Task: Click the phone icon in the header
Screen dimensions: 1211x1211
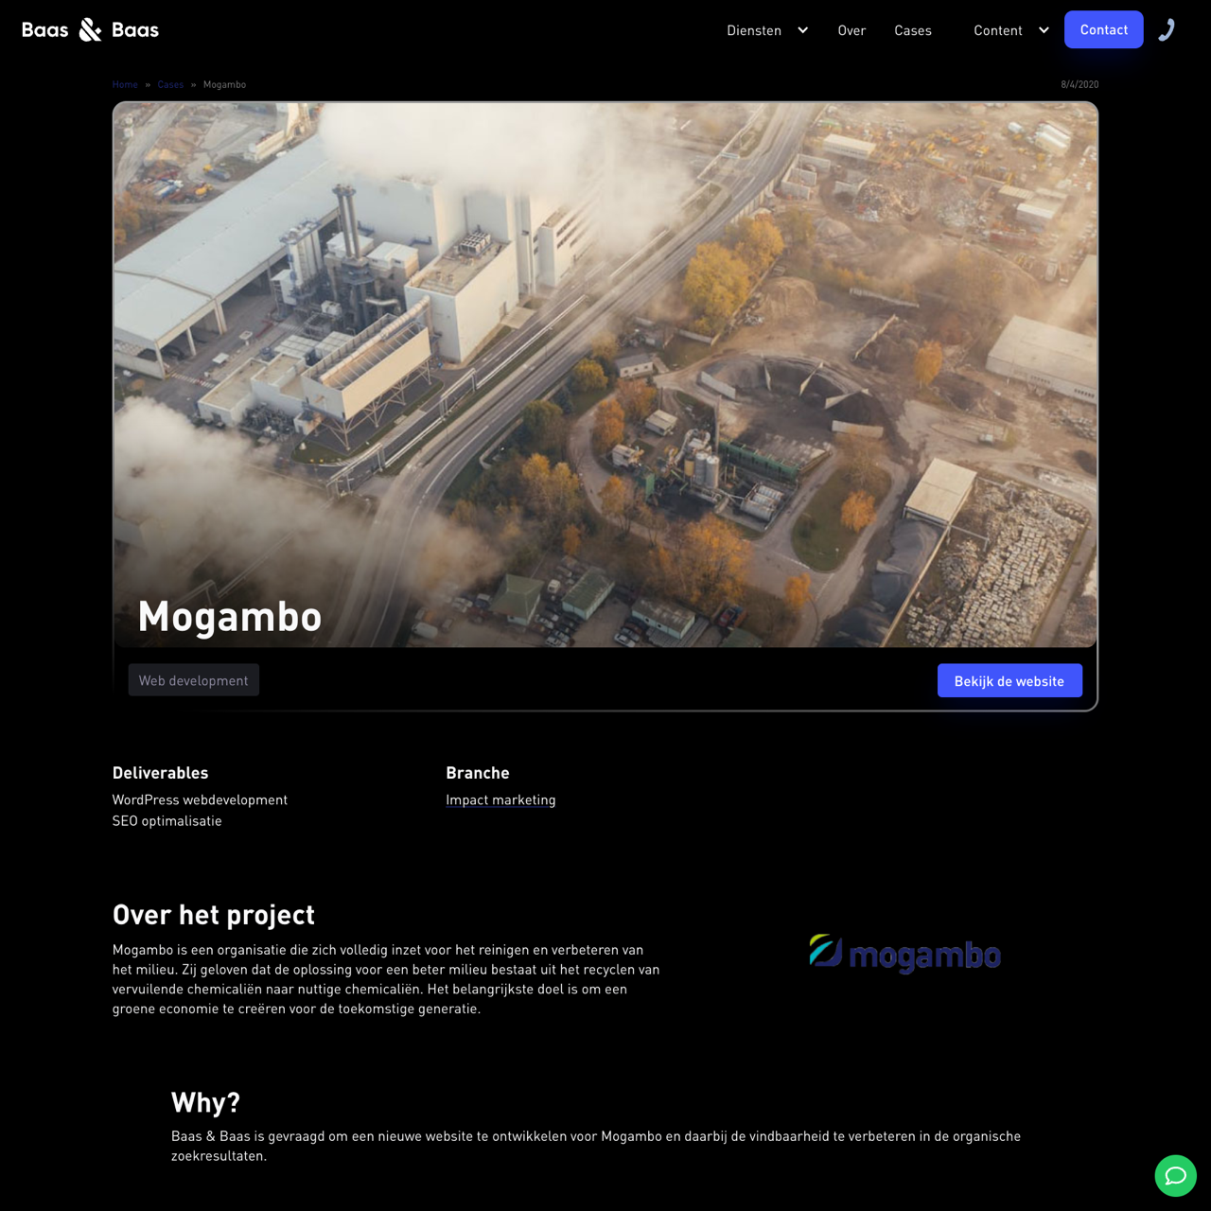Action: click(1167, 30)
